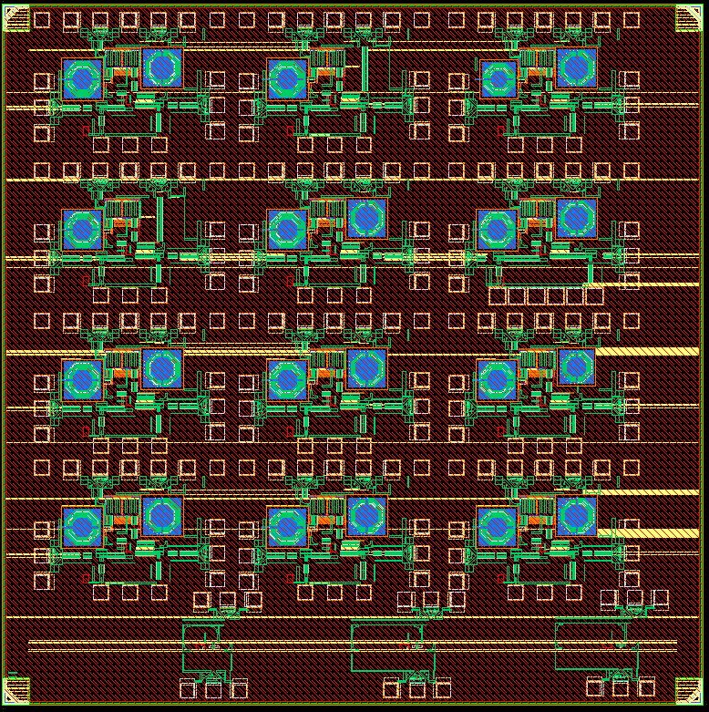709x712 pixels.
Task: Click the bottom-right corner alignment marker of the die
Action: [689, 691]
